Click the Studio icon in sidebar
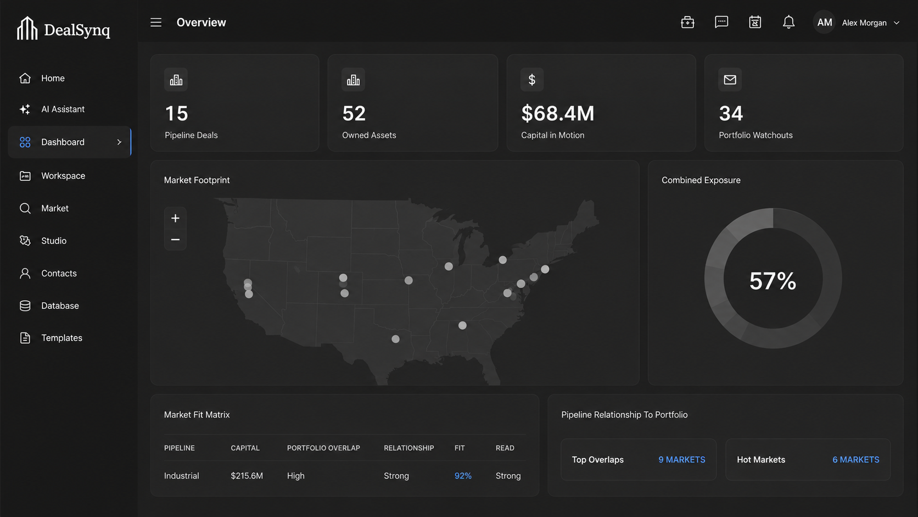The height and width of the screenshot is (517, 918). click(x=25, y=241)
